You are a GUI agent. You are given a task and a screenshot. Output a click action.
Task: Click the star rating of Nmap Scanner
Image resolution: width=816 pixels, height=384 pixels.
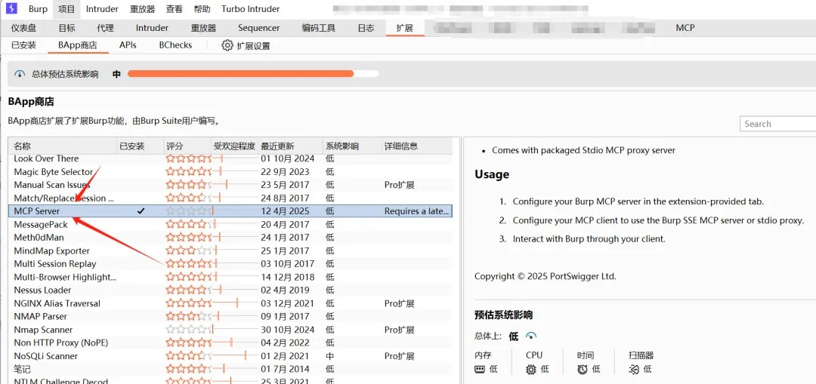click(189, 330)
